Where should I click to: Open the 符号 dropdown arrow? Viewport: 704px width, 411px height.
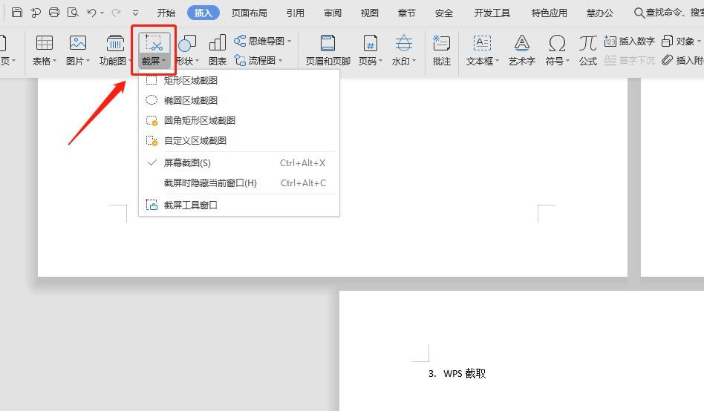568,62
